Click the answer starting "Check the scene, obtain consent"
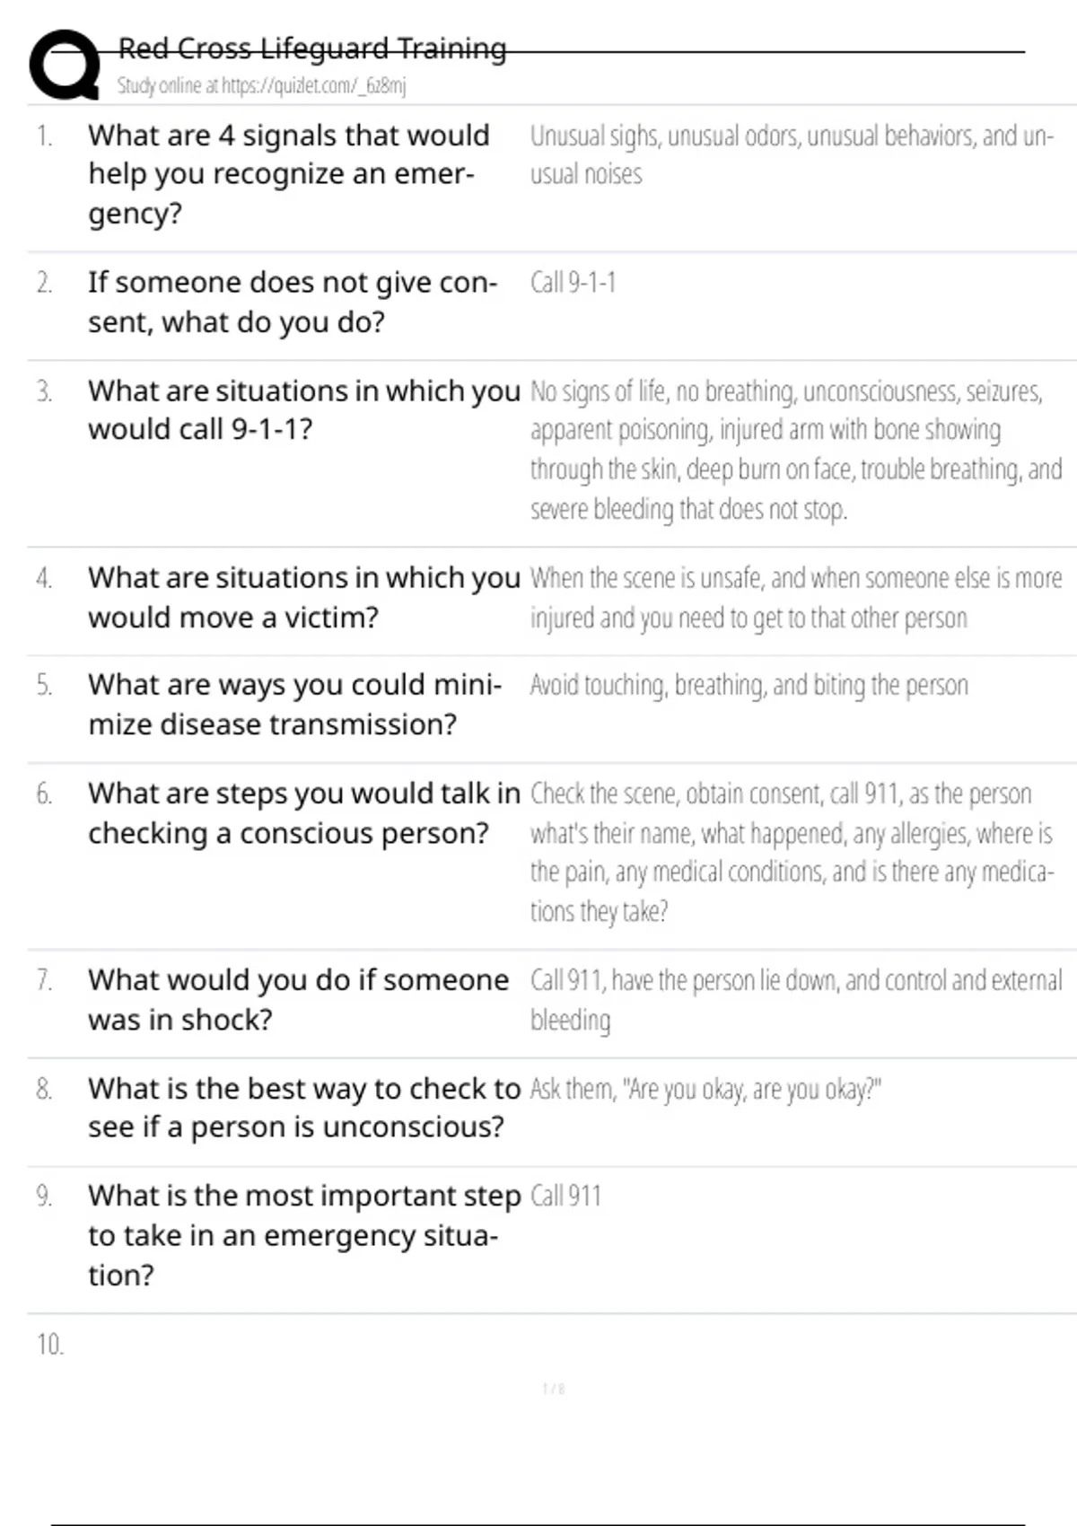1077x1526 pixels. (792, 852)
